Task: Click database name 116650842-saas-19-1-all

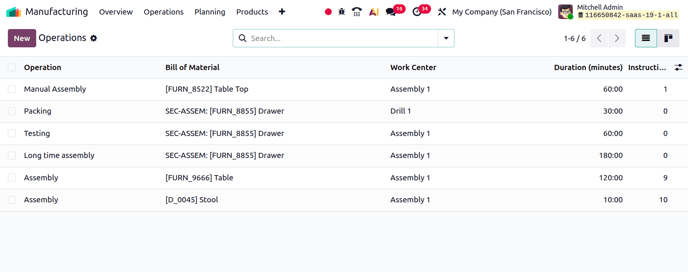Action: (631, 15)
